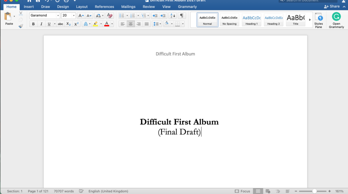Apply the Heading 1 style
The image size is (348, 194).
(251, 20)
